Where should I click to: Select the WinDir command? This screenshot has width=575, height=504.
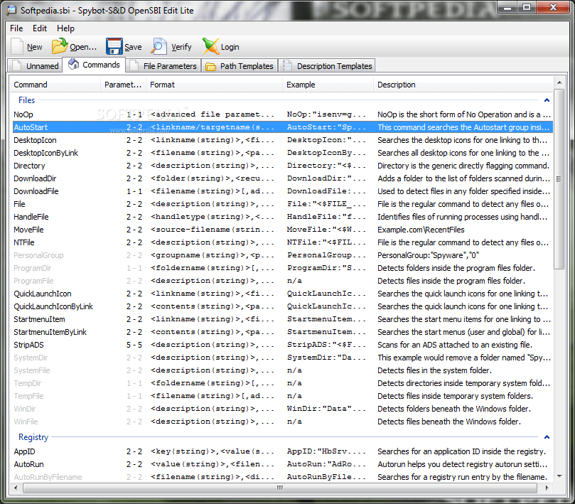point(281,409)
